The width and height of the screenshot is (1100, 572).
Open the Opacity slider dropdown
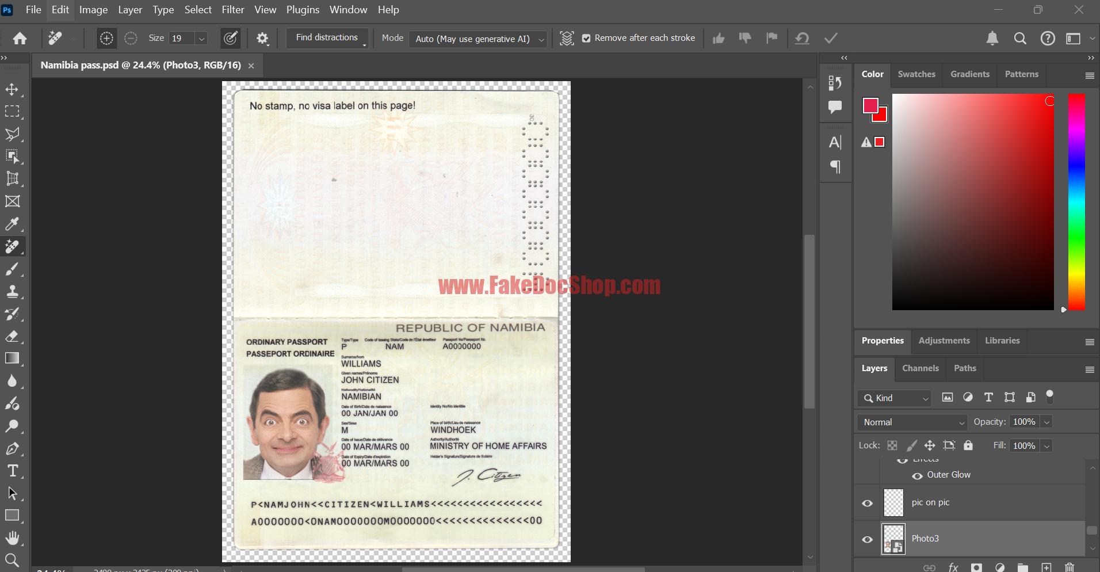(x=1047, y=422)
